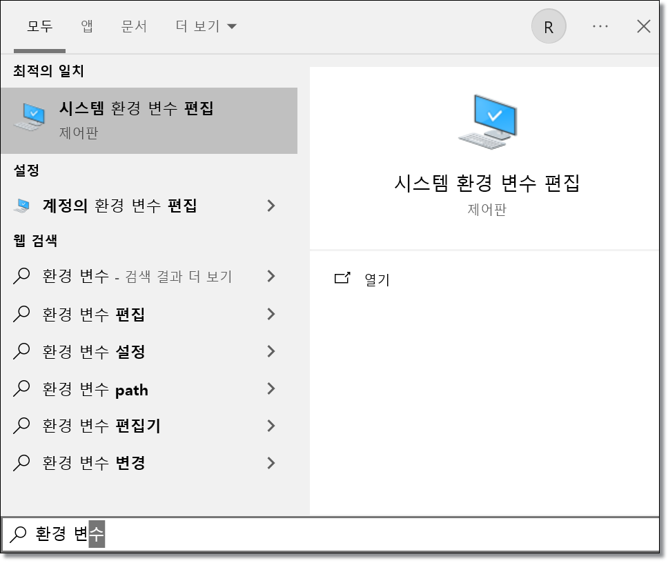Click search icon beside 환경 변수 설정
668x572 pixels.
point(21,351)
